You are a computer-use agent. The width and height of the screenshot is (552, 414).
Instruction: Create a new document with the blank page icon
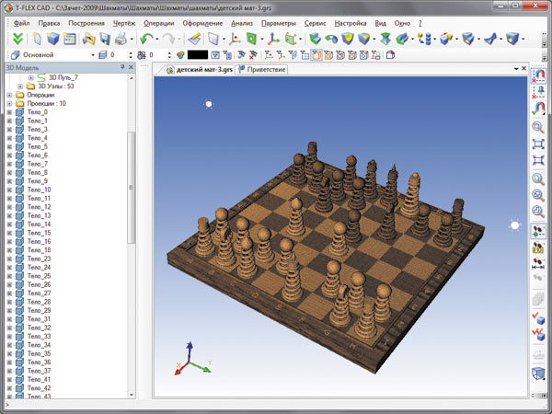(37, 39)
